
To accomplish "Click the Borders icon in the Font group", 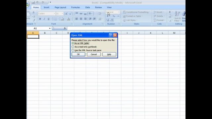I will (x=55, y=19).
